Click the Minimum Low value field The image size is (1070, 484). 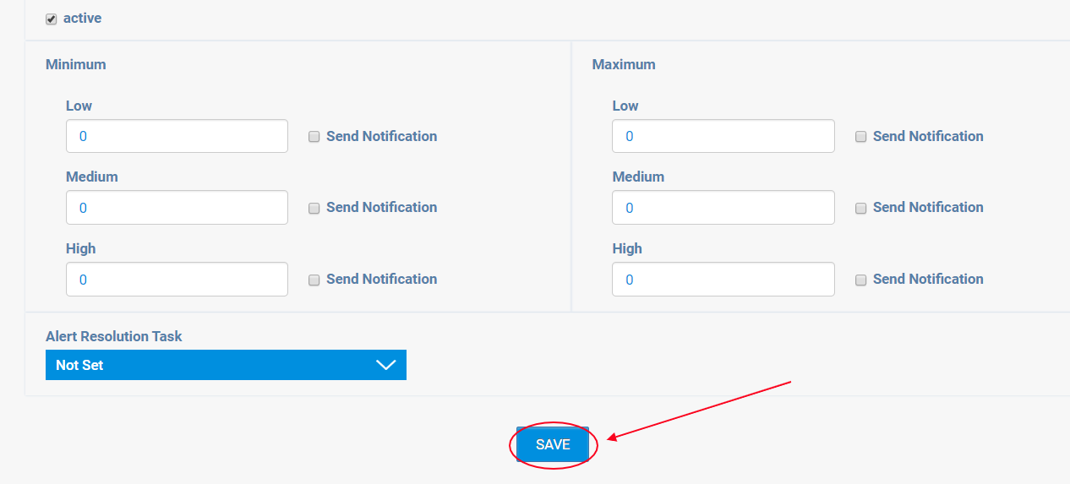(x=177, y=136)
